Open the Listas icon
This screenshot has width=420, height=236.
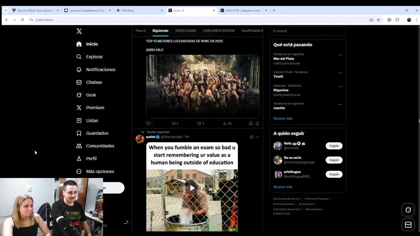click(x=79, y=121)
